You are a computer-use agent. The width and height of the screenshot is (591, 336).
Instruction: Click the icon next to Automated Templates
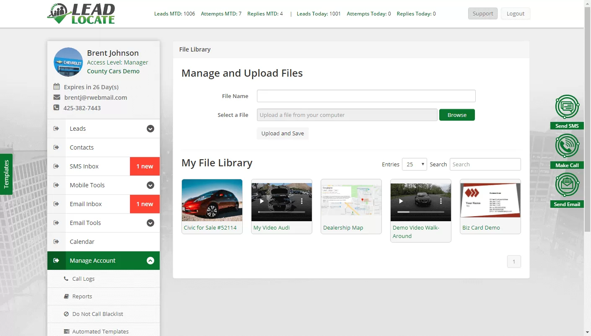[66, 331]
